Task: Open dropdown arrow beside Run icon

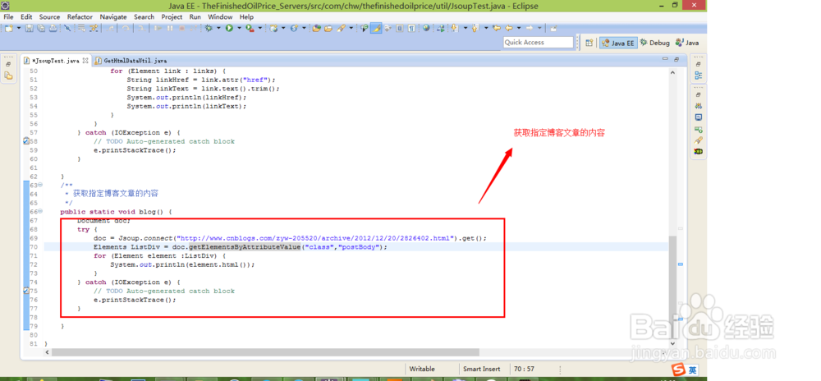Action: (x=239, y=28)
